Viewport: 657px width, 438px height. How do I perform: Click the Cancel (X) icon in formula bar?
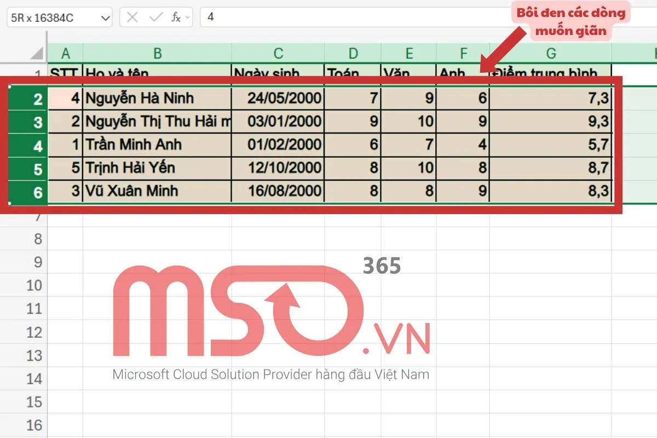click(132, 17)
